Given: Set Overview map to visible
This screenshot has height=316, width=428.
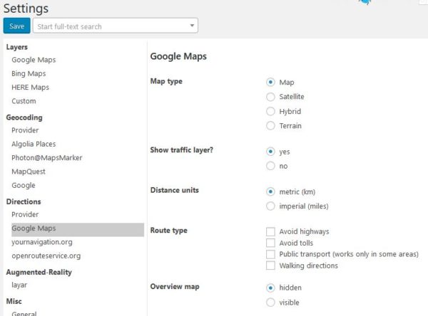Looking at the screenshot, I should [270, 302].
